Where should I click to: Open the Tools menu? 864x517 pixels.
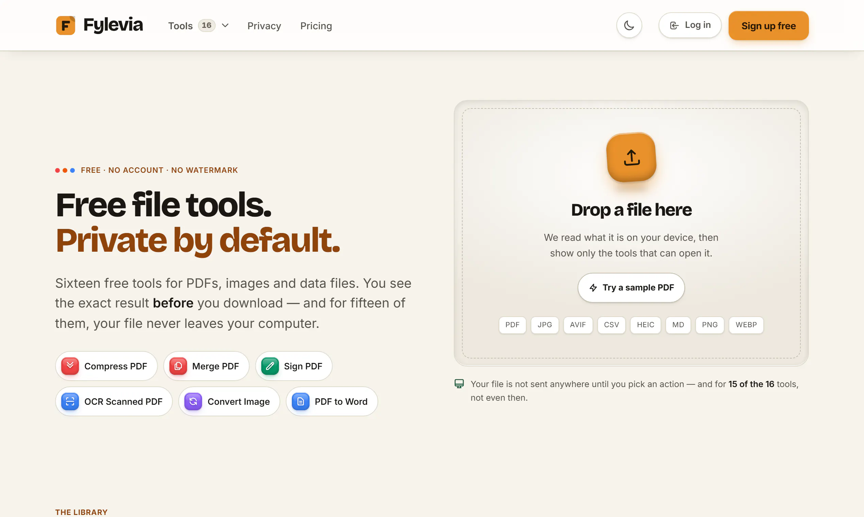[x=198, y=26]
